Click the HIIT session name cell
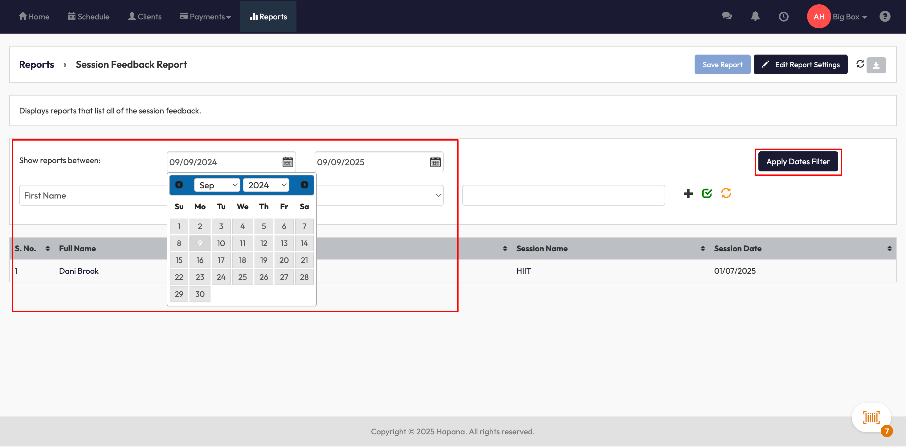 click(523, 271)
